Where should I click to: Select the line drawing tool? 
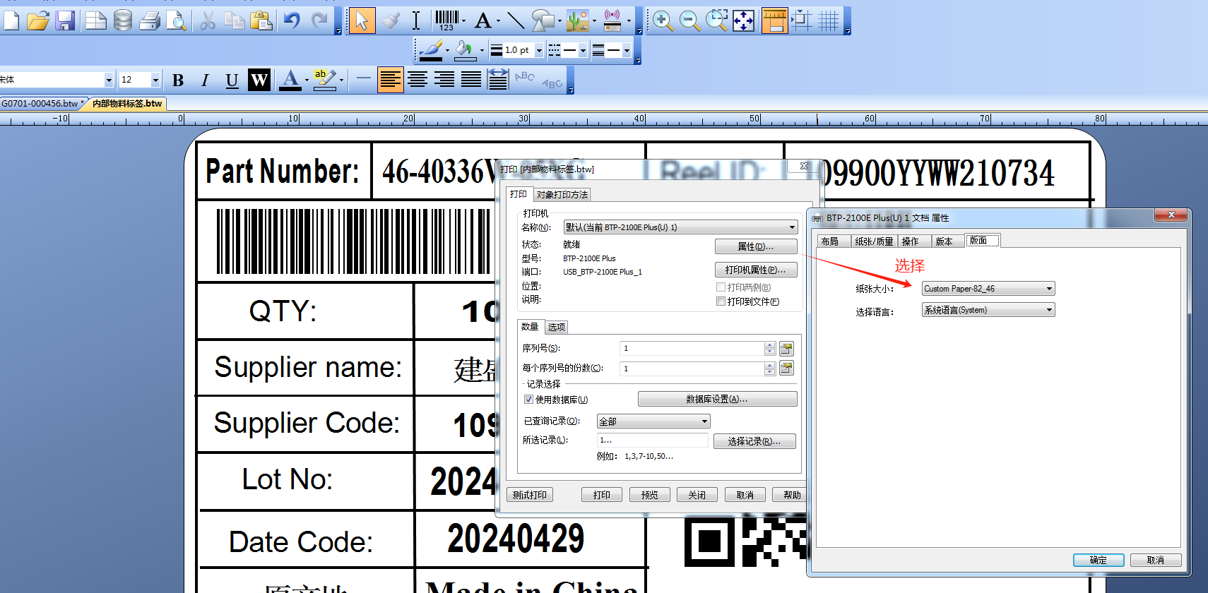point(516,20)
